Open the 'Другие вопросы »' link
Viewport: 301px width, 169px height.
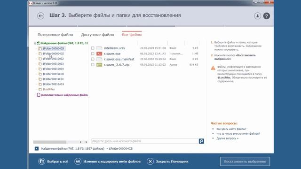point(228,138)
